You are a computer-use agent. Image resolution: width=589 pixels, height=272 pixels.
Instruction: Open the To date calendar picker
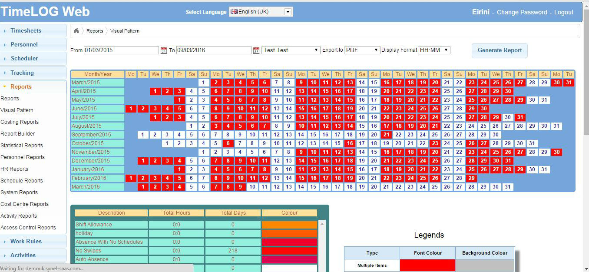[256, 50]
